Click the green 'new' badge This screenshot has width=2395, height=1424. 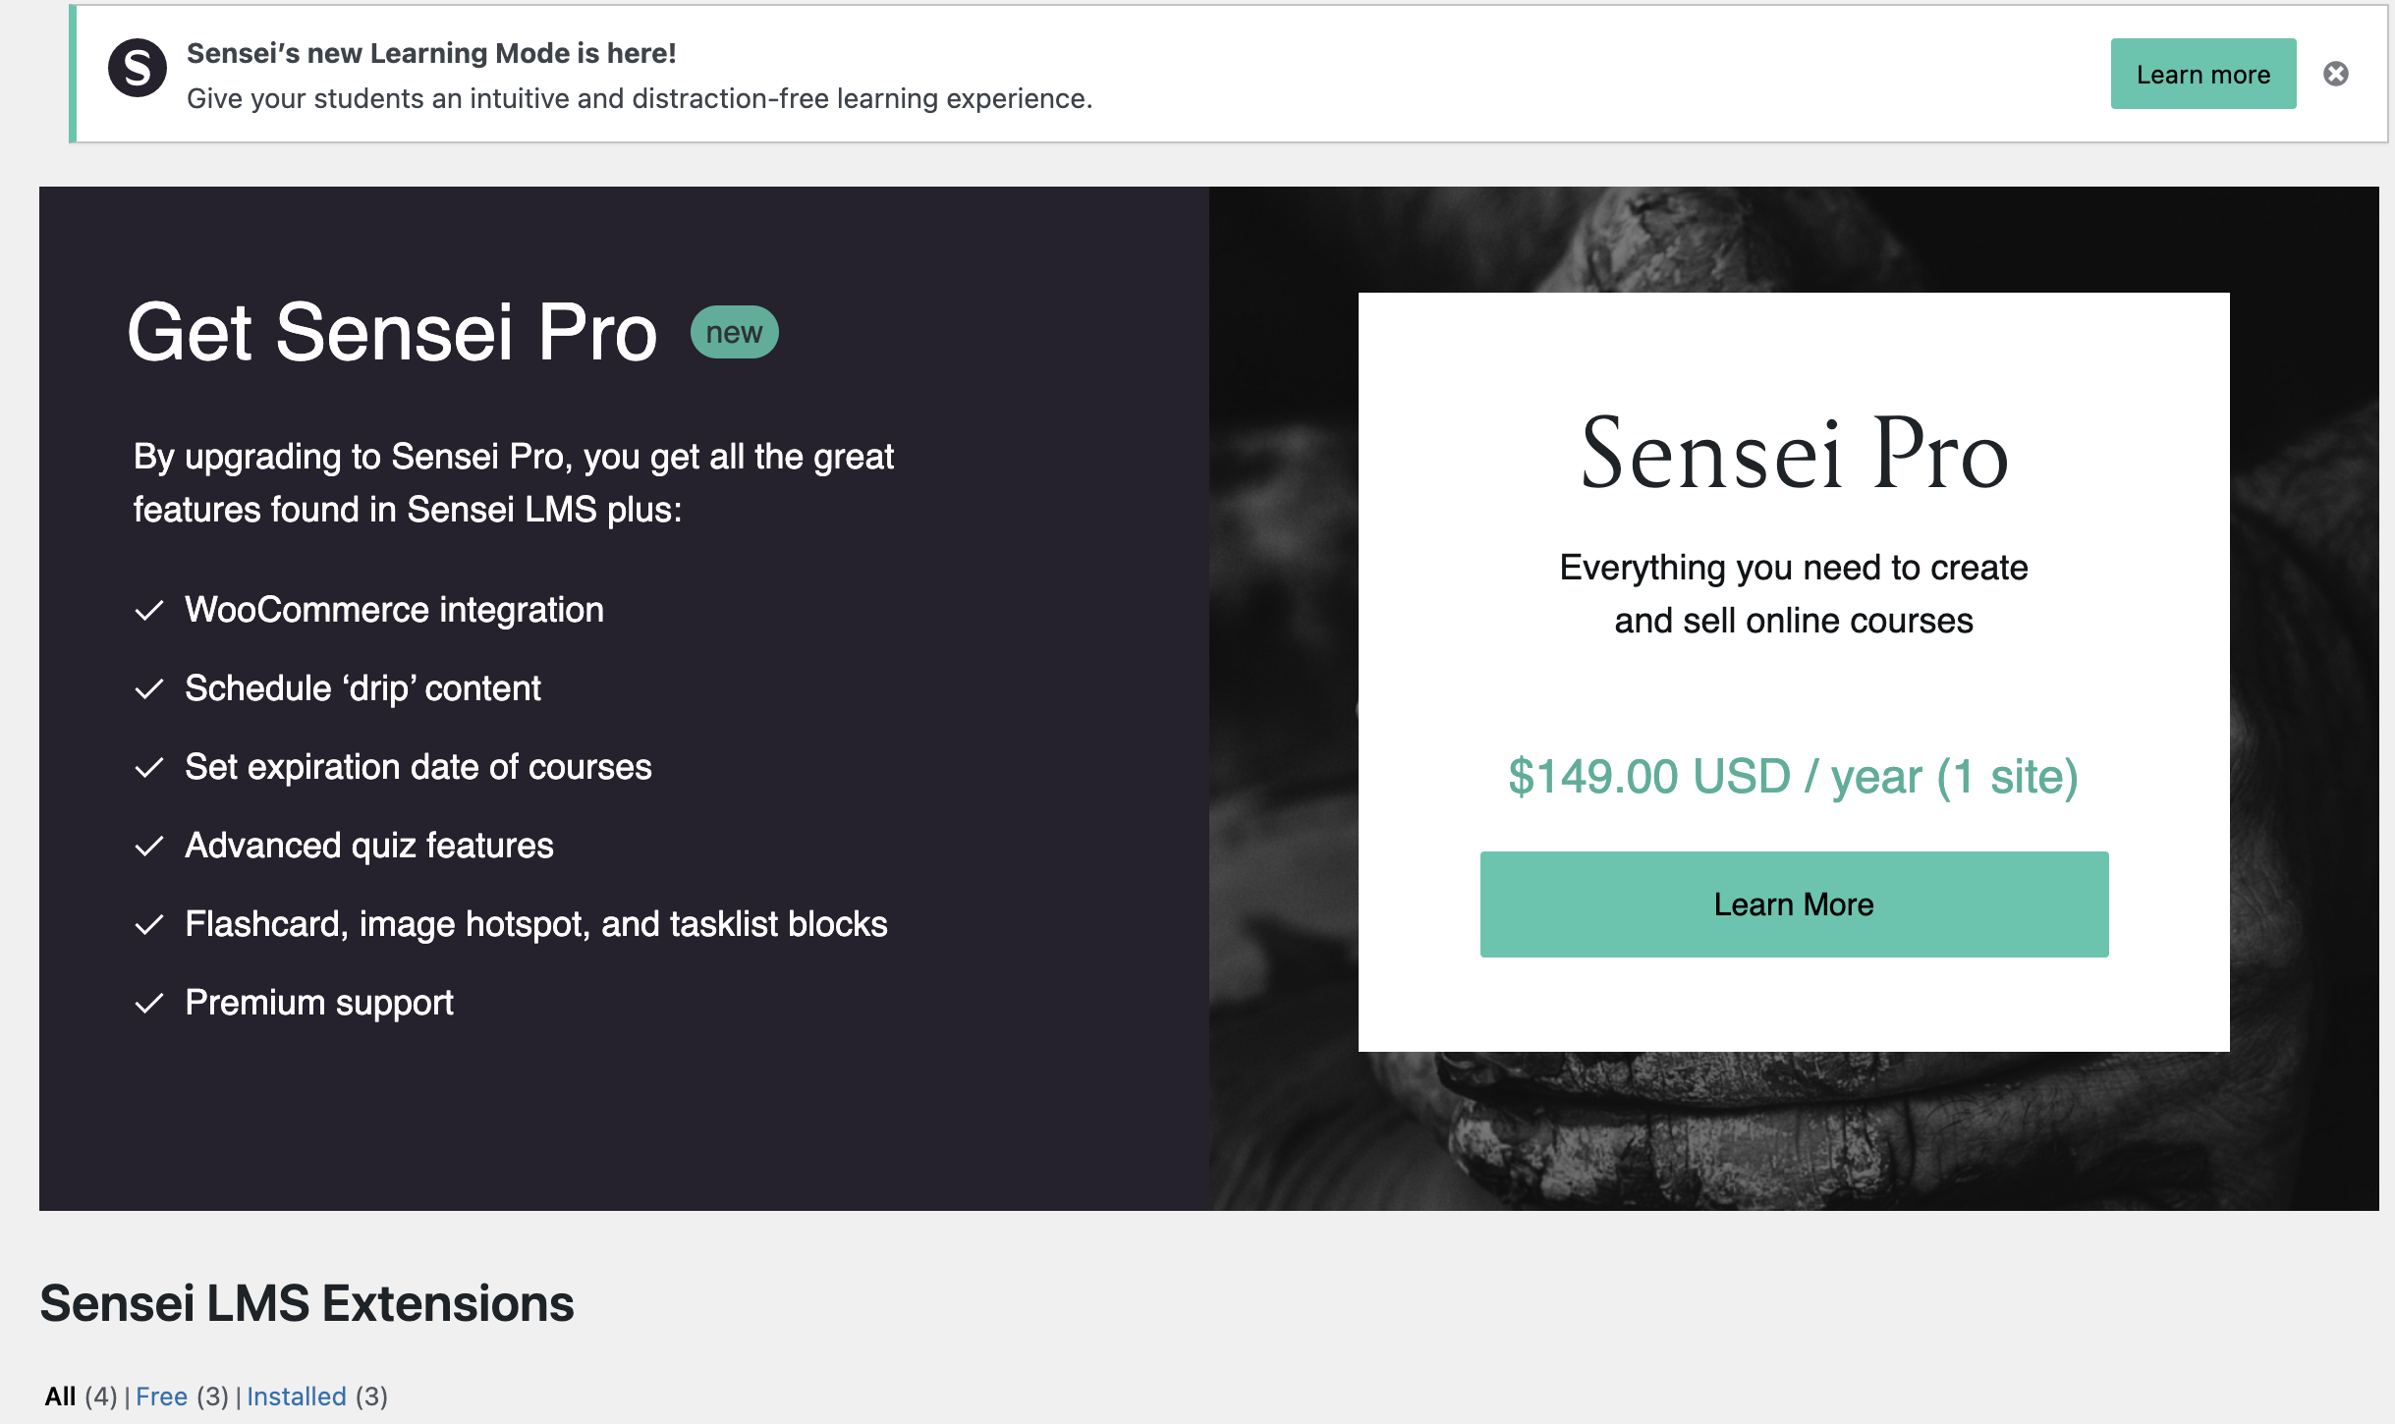734,331
